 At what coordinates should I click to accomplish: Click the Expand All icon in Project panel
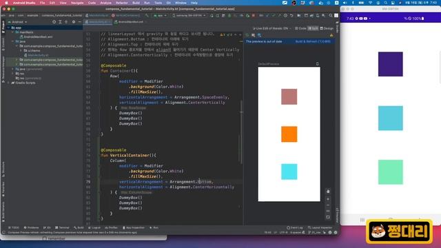pos(60,21)
